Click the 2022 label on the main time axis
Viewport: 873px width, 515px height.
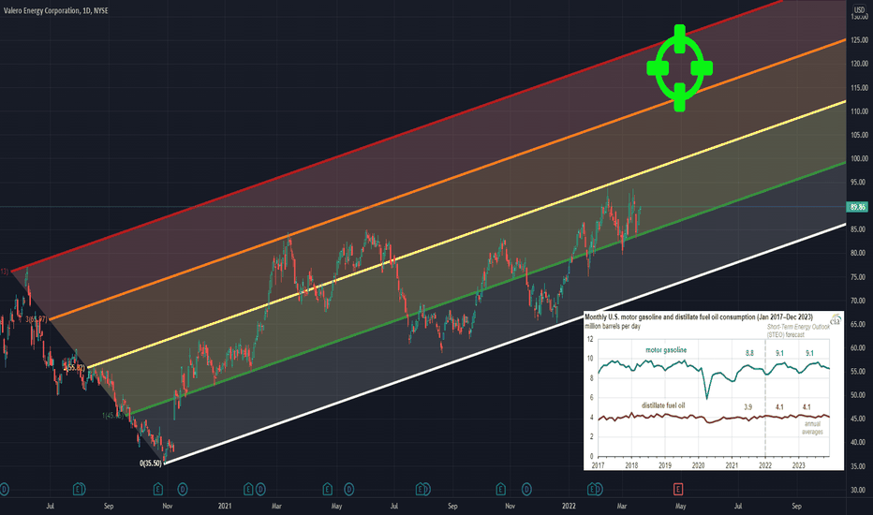click(569, 506)
